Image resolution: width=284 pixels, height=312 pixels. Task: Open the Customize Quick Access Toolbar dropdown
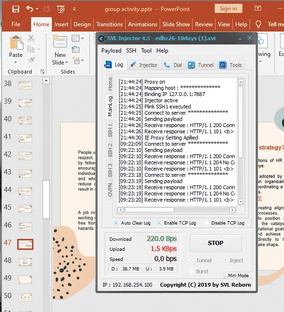point(74,9)
